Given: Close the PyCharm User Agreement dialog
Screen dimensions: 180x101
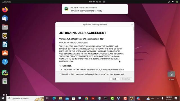Looking at the screenshot, I should point(132,24).
